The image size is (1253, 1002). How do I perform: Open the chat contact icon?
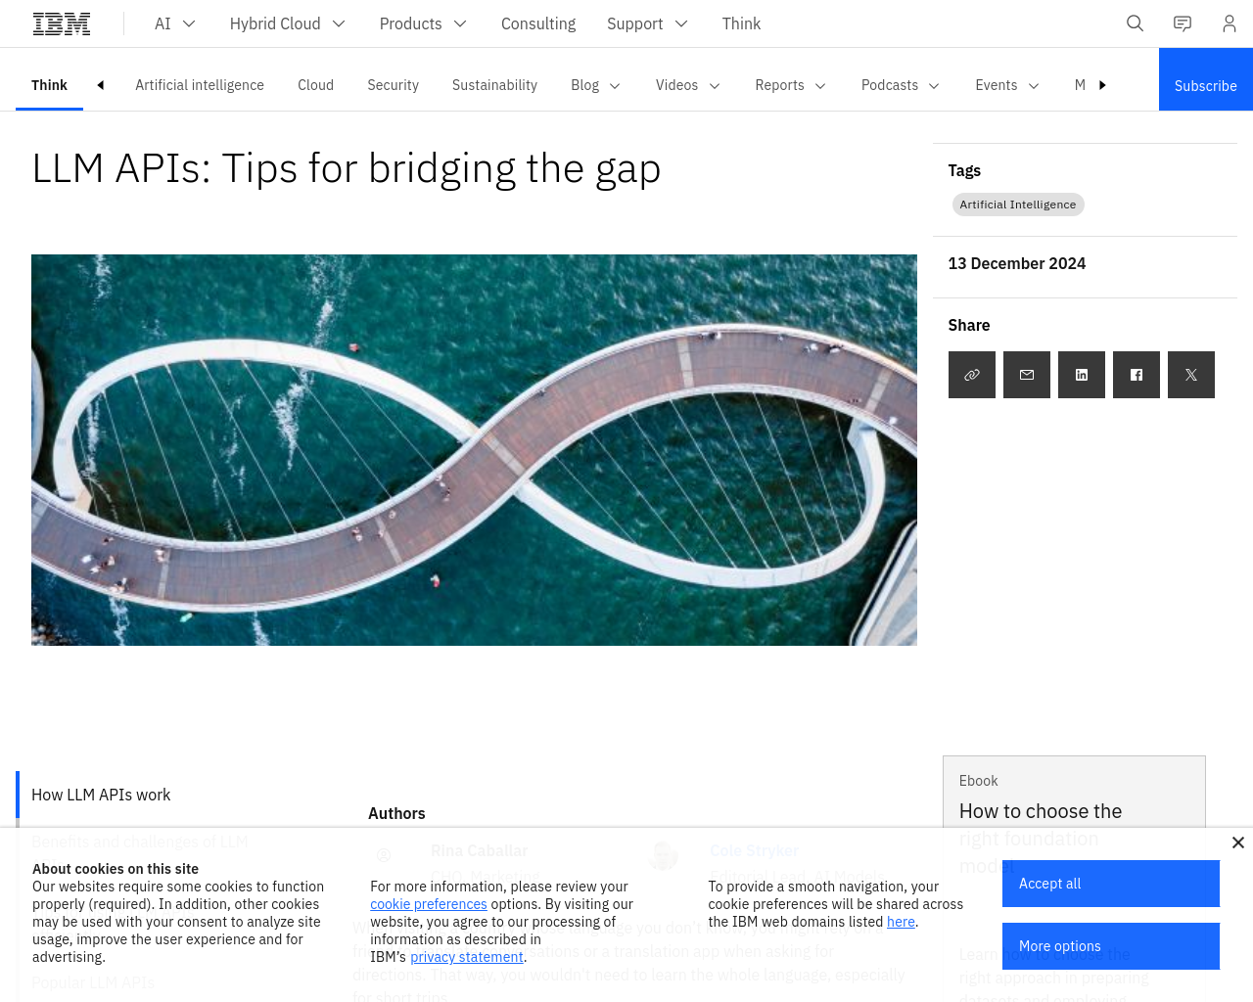click(1183, 23)
